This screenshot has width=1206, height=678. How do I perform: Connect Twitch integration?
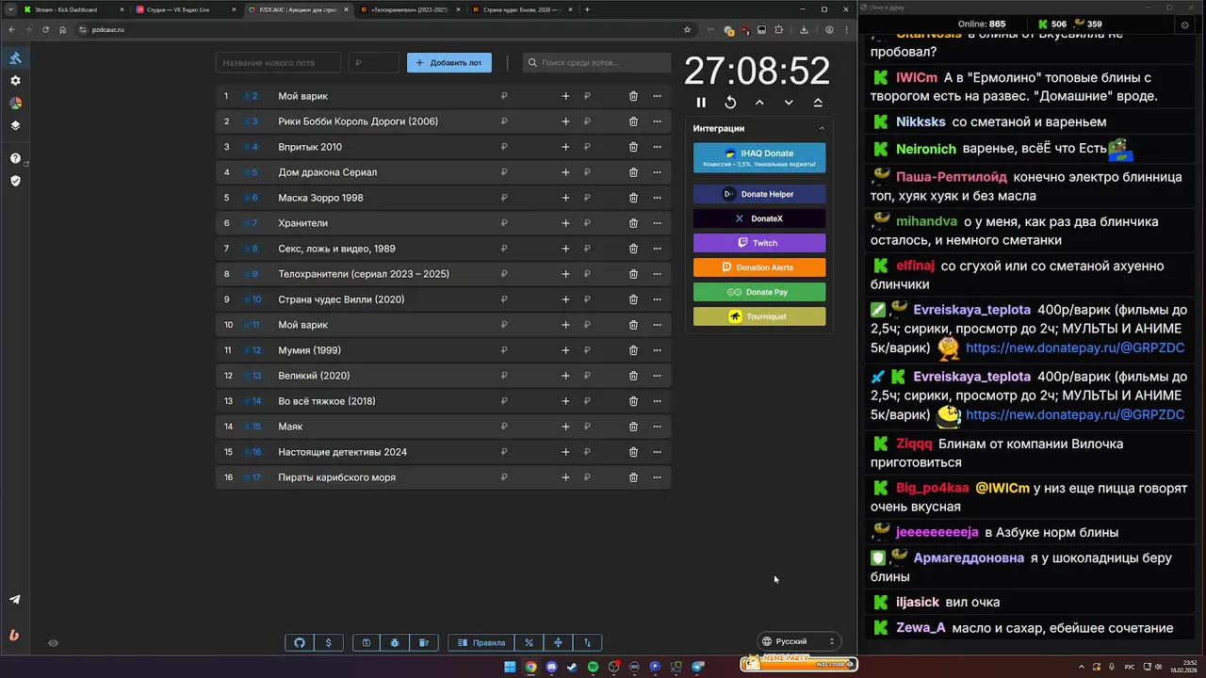tap(759, 243)
